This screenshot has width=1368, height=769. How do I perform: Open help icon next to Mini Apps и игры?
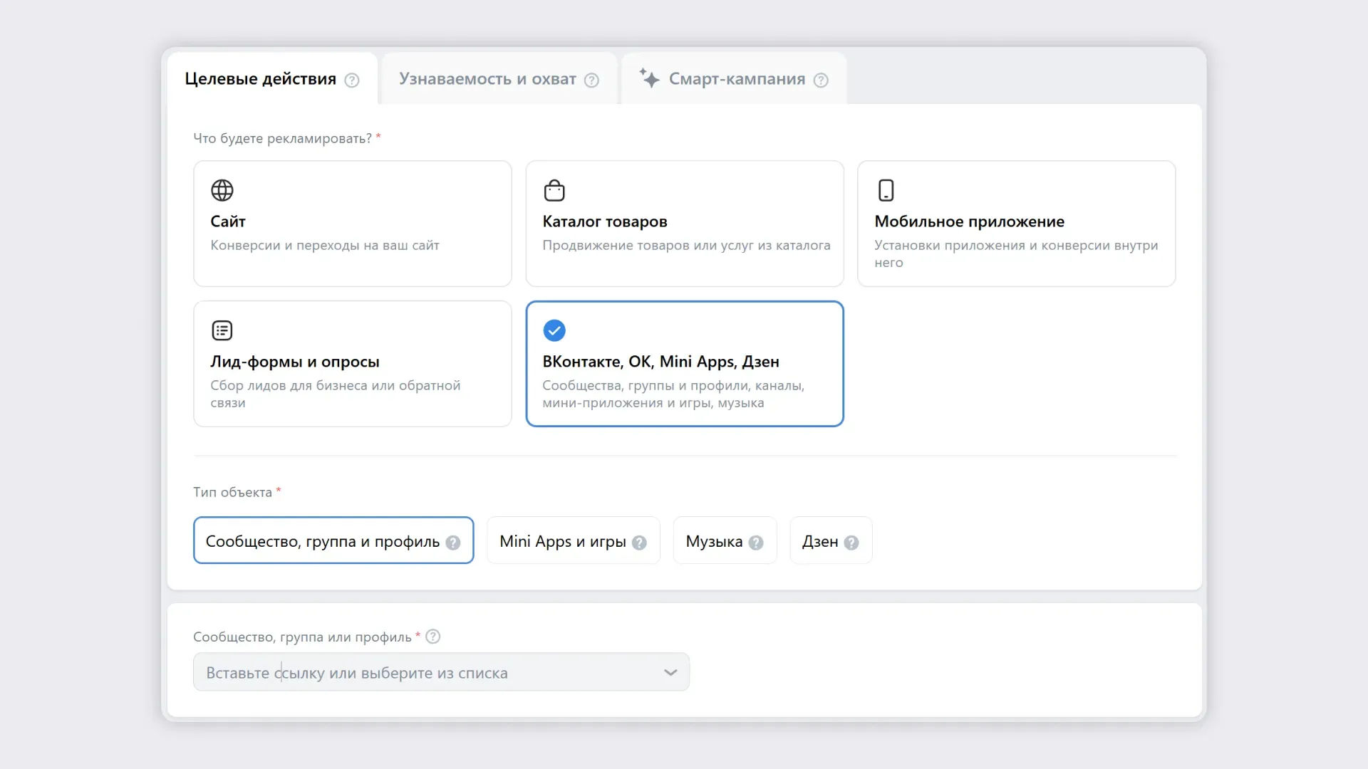coord(638,542)
